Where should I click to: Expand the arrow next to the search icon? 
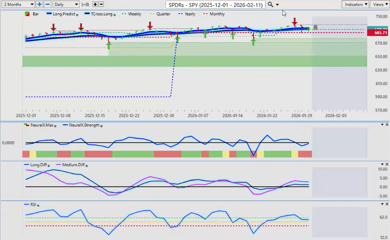click(278, 4)
